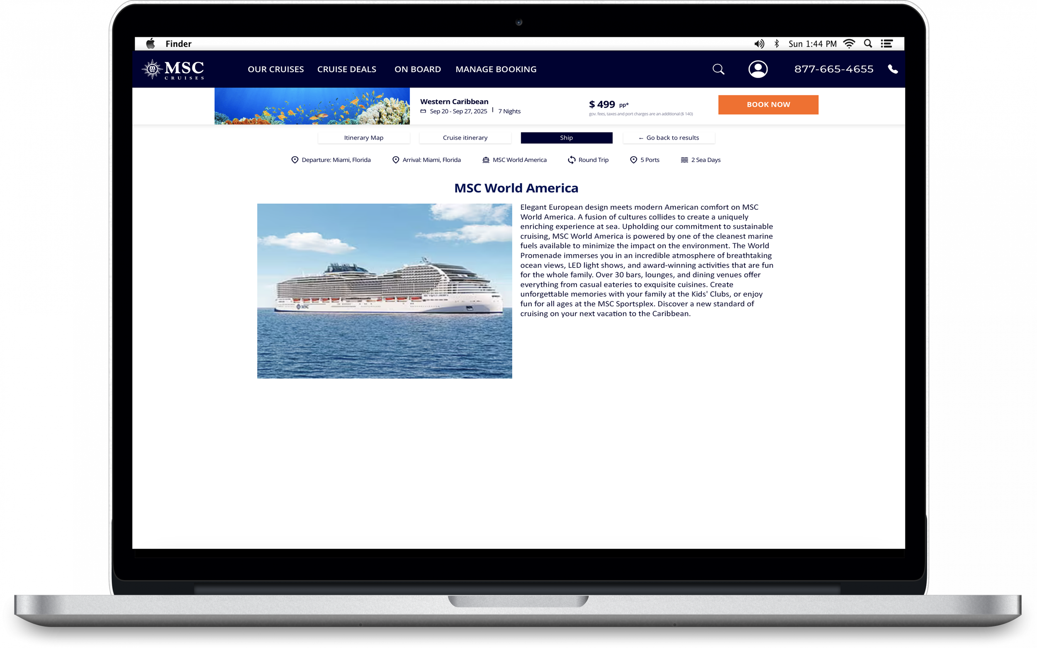Click the 5 Ports label
This screenshot has height=648, width=1037.
coord(650,160)
